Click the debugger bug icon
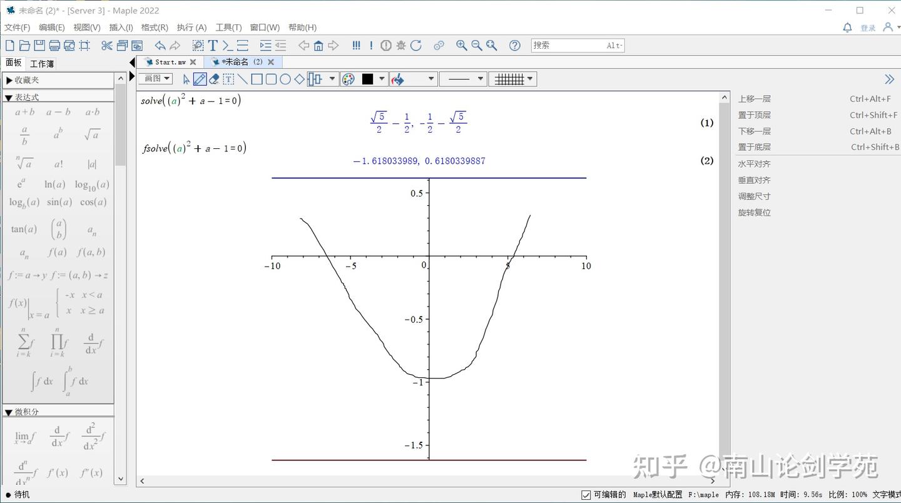 click(x=401, y=45)
